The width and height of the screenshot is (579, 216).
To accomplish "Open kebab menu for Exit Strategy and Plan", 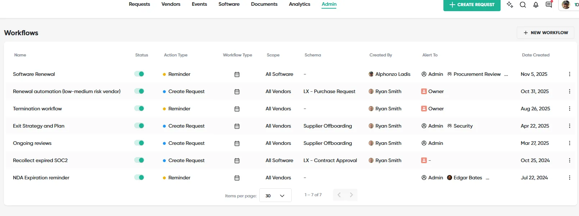I will (x=569, y=126).
